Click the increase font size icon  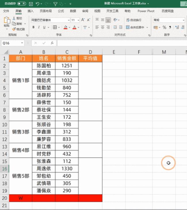point(83,20)
